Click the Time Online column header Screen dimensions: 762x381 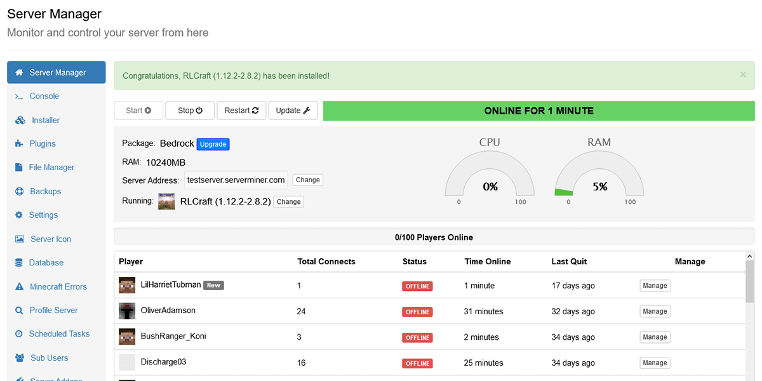point(488,262)
